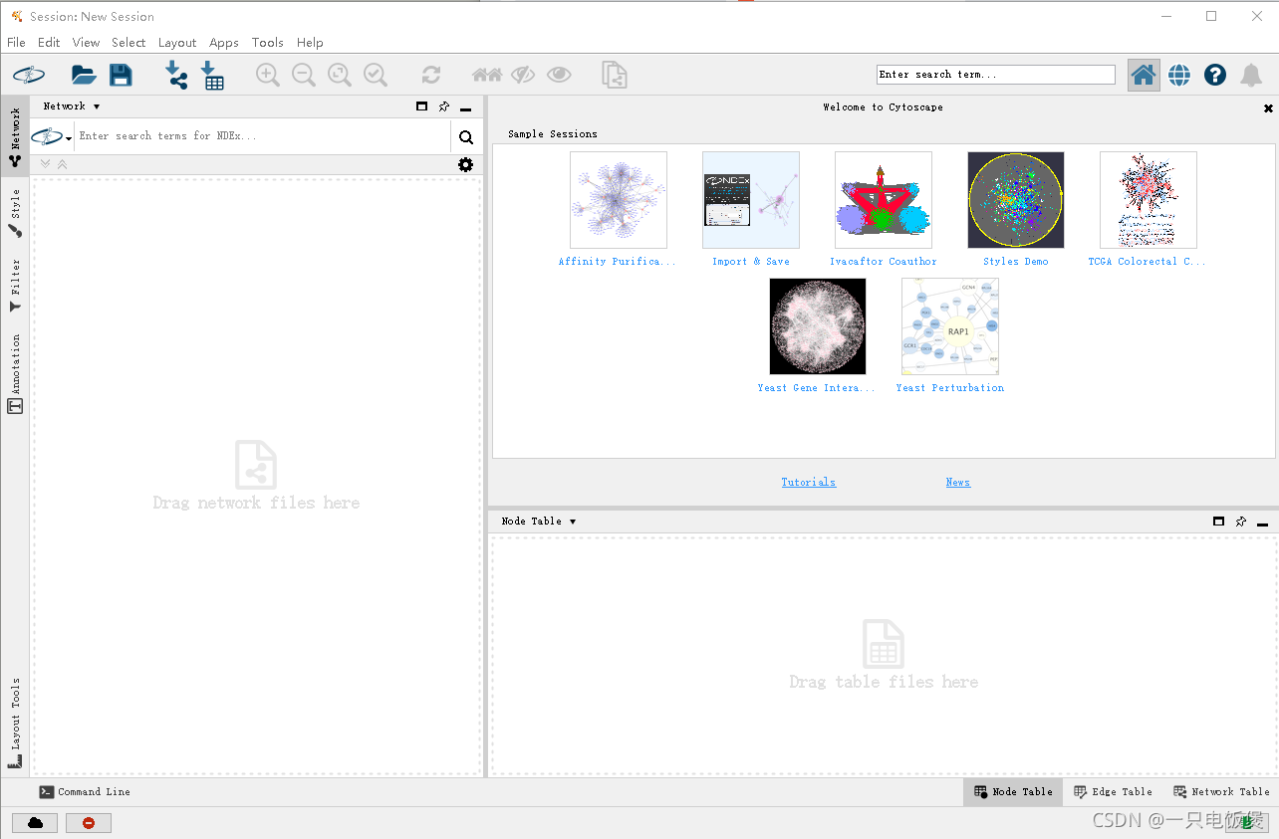Open the Command Line panel
Viewport: 1279px width, 839px height.
click(85, 792)
